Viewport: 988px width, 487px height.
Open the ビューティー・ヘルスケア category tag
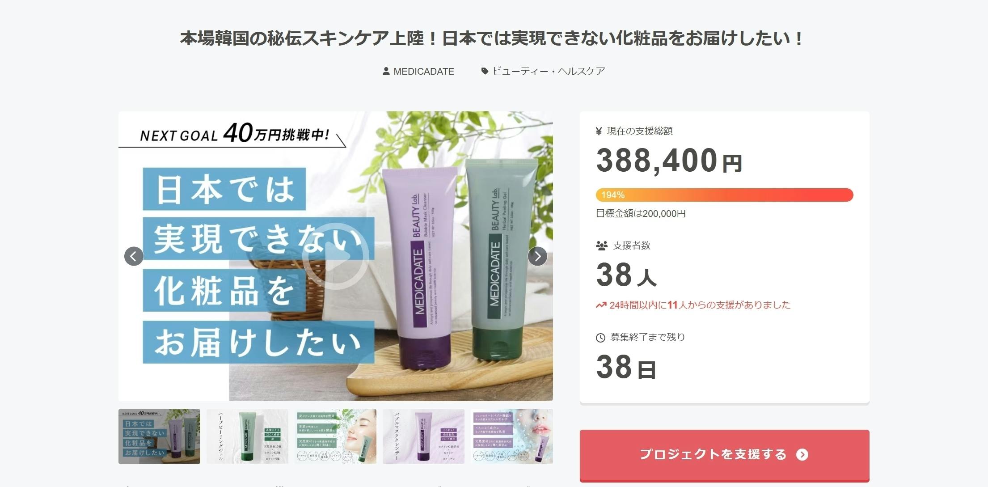tap(549, 71)
